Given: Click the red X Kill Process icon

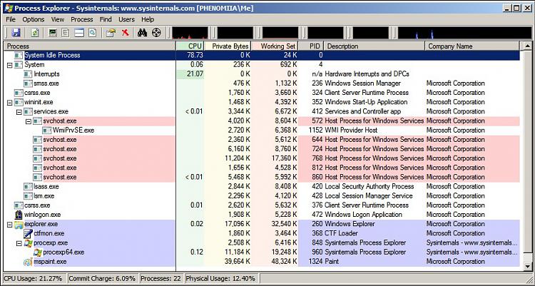Looking at the screenshot, I should pyautogui.click(x=126, y=33).
